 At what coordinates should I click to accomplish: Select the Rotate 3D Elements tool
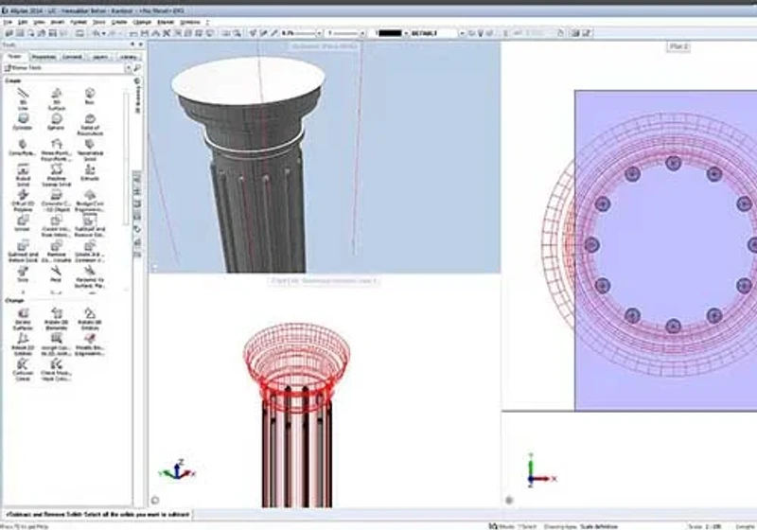(x=57, y=319)
